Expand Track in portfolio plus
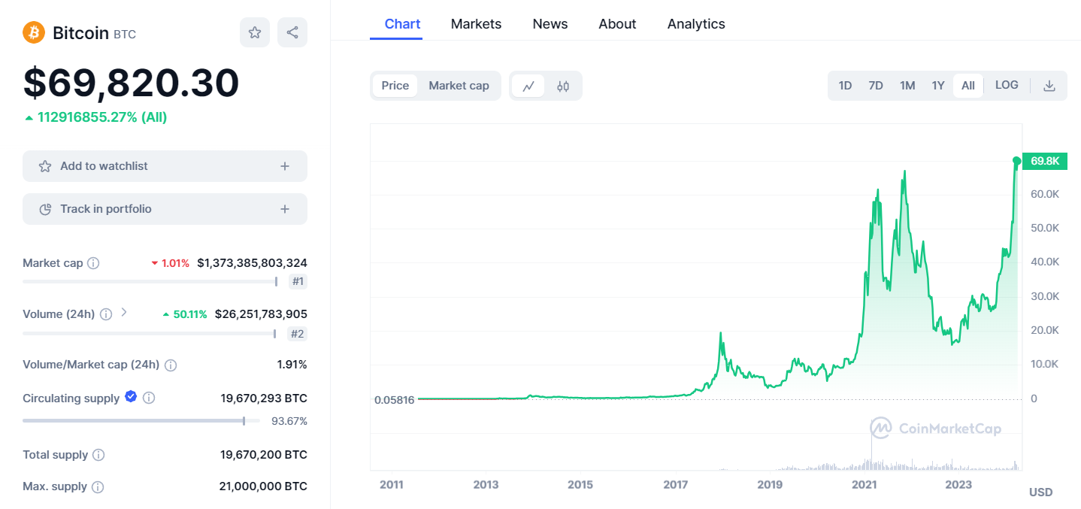This screenshot has height=509, width=1081. click(x=285, y=209)
